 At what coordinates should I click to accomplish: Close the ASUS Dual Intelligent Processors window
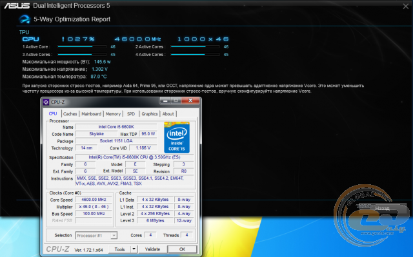[406, 6]
